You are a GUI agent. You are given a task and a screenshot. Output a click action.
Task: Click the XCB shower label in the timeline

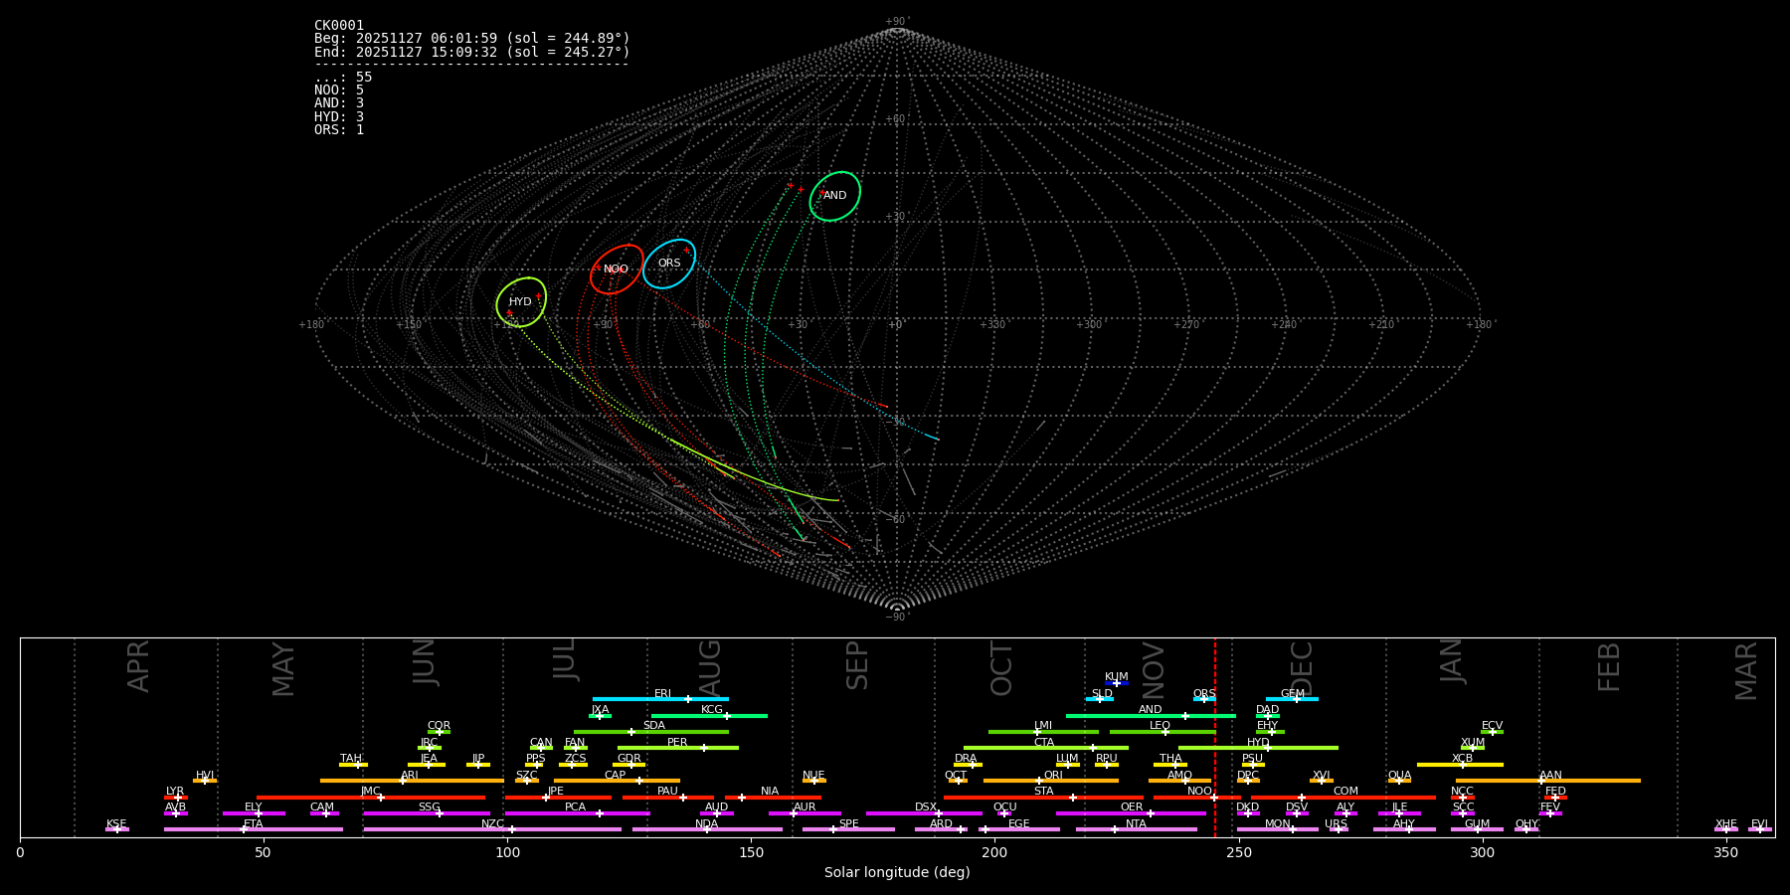1462,759
